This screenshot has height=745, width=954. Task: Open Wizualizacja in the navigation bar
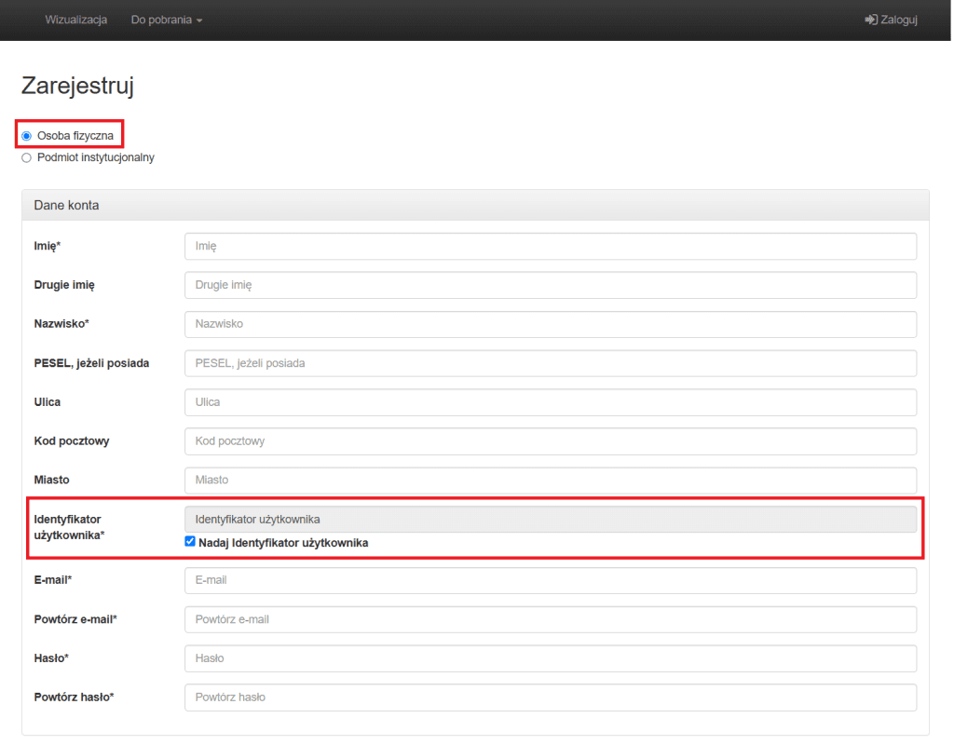[x=76, y=20]
